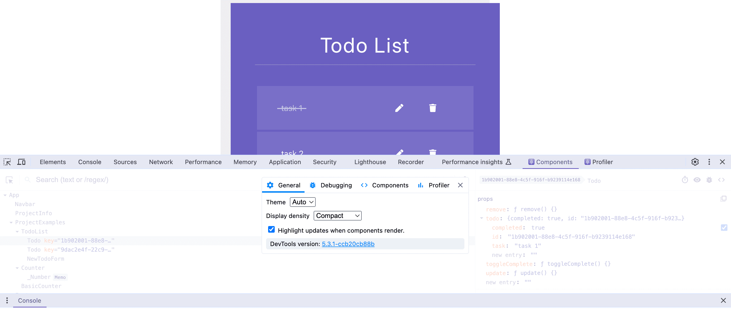Image resolution: width=731 pixels, height=309 pixels.
Task: Collapse the TodoList tree node arrow
Action: coord(17,232)
